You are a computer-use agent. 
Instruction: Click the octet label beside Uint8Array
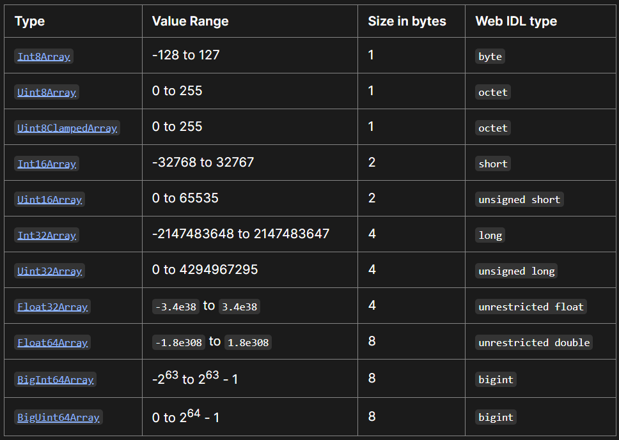(492, 92)
